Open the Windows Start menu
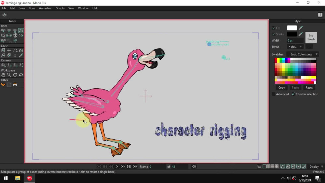 point(6,178)
